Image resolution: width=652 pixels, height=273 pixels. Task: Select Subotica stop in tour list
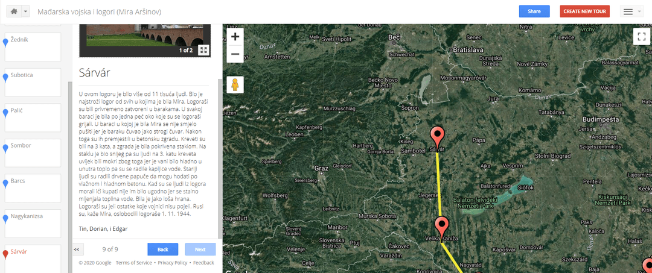point(33,82)
